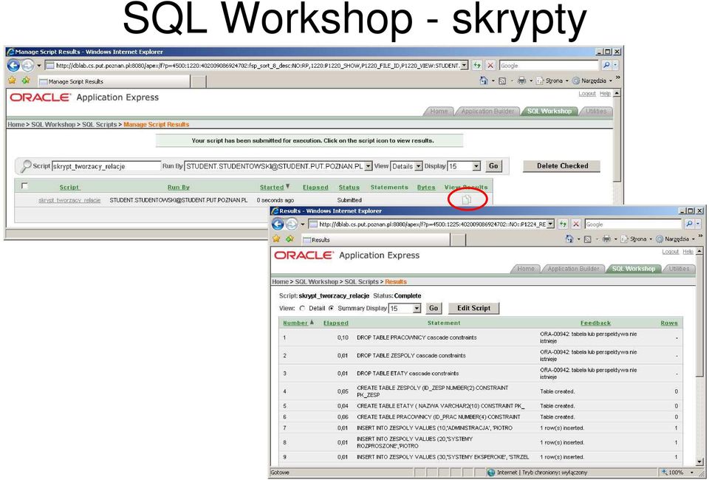This screenshot has width=709, height=480.
Task: Open favorites star in Results window
Action: (276, 239)
